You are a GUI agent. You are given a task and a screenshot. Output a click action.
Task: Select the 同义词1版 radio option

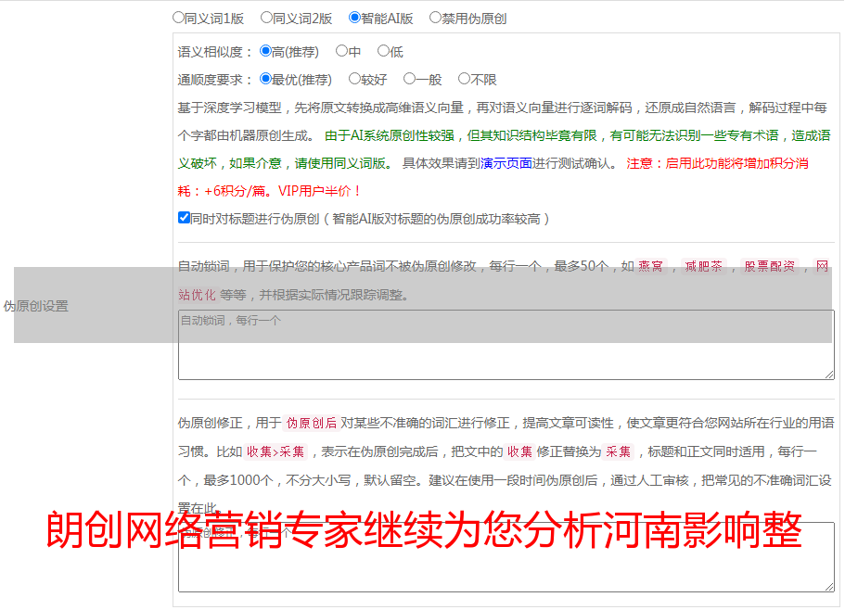point(178,18)
